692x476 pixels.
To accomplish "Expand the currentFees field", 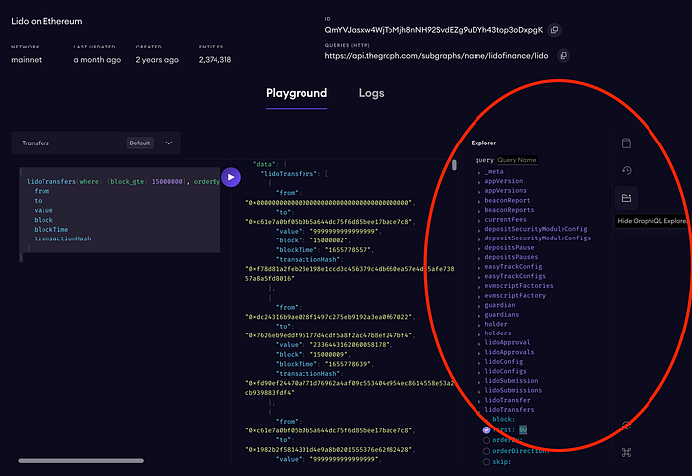I will [479, 220].
